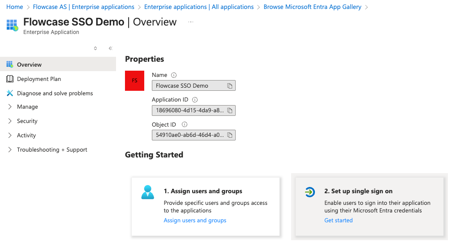The image size is (456, 246).
Task: Click the Assign users and groups link
Action: tap(195, 220)
